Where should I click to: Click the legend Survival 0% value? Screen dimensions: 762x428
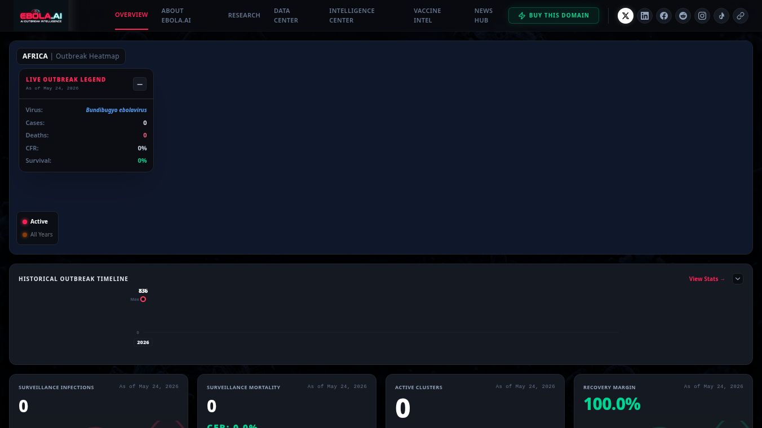pos(142,160)
